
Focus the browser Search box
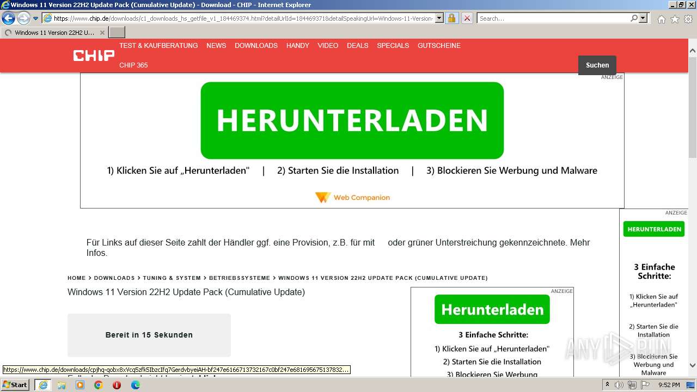553,18
